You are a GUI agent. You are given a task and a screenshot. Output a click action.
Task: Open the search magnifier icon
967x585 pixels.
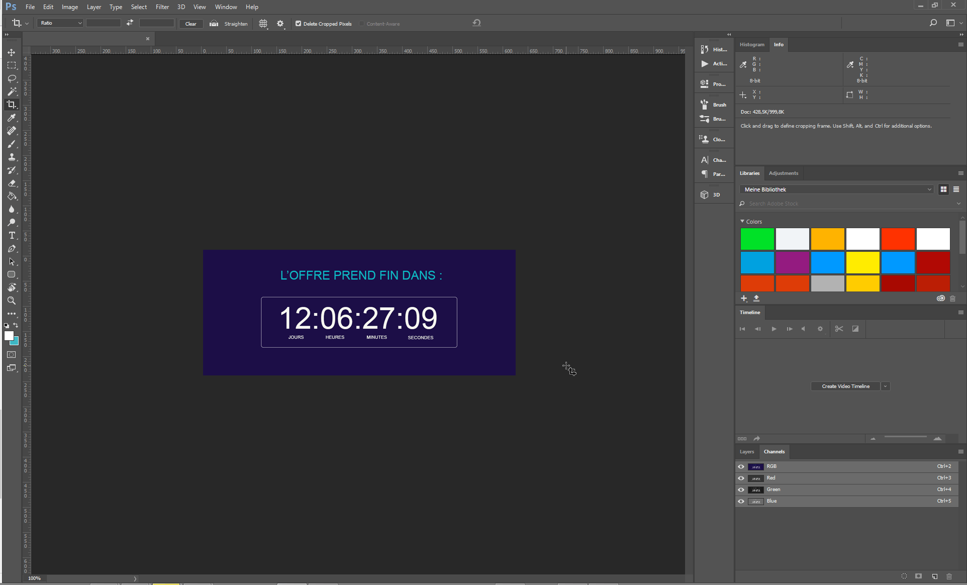point(933,23)
